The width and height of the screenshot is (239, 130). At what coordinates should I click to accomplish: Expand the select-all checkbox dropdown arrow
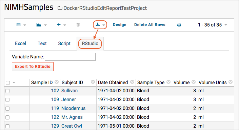14,82
